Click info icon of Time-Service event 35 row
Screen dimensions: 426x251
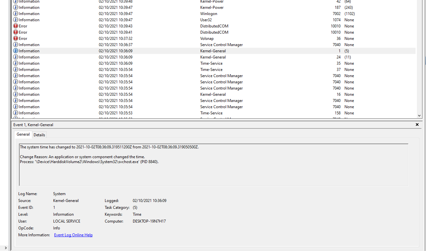(15, 63)
